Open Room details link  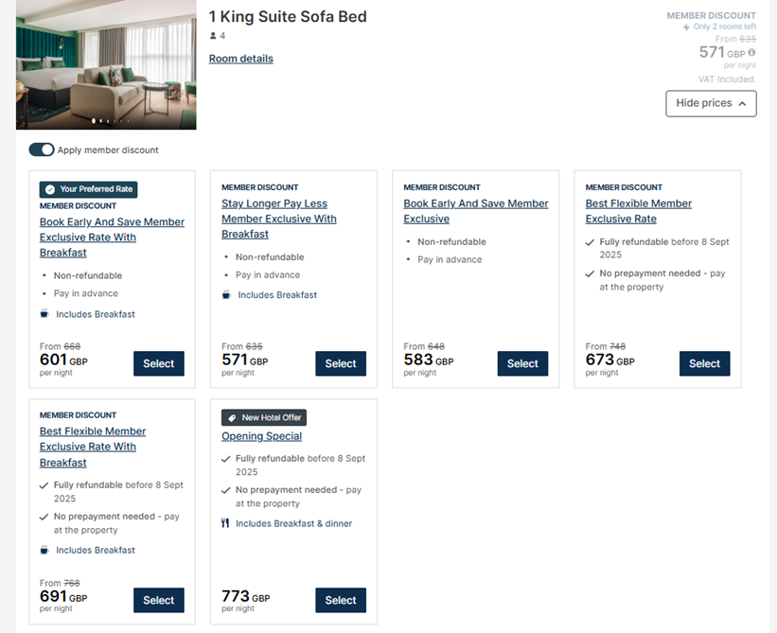tap(240, 59)
